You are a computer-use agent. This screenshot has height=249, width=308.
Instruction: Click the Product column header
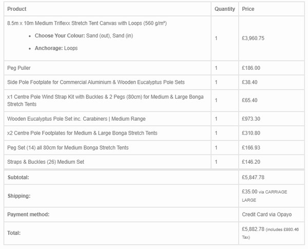17,9
